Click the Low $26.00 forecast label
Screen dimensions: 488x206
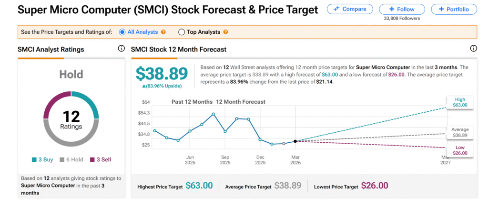tap(460, 150)
